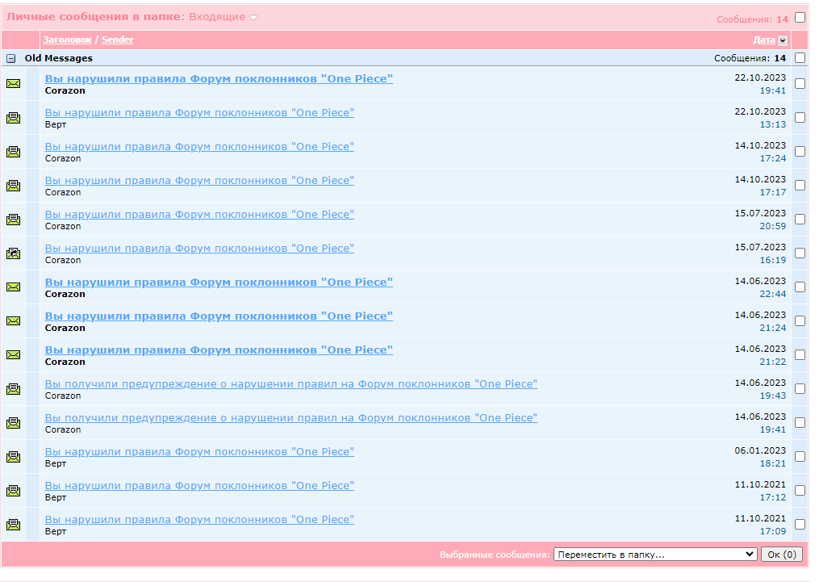
Task: Click the time 19:41 of the 22.10.2023 message
Action: [x=772, y=91]
